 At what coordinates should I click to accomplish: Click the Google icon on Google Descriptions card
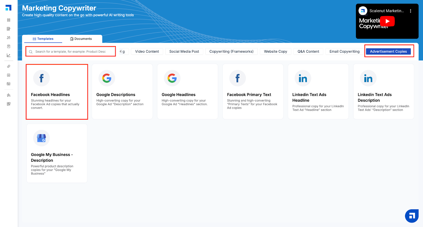107,78
